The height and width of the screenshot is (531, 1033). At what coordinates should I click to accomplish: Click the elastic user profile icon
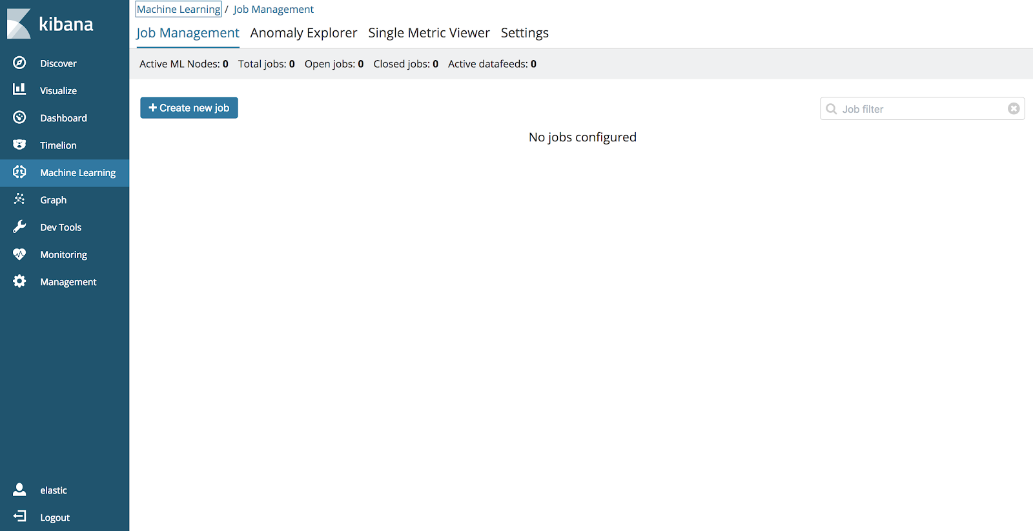click(x=19, y=490)
